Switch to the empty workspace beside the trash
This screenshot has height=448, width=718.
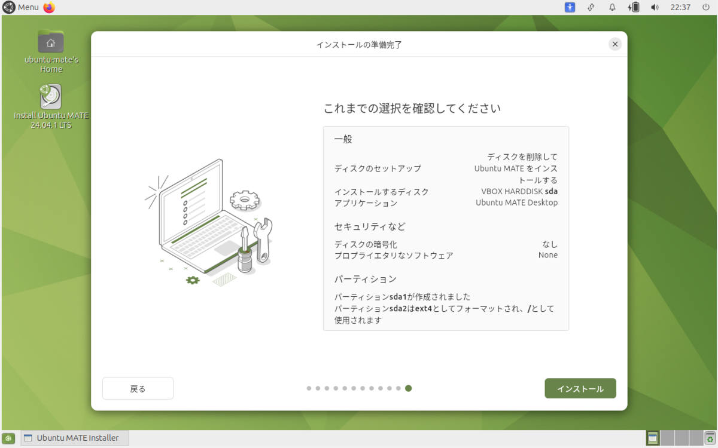(x=696, y=438)
